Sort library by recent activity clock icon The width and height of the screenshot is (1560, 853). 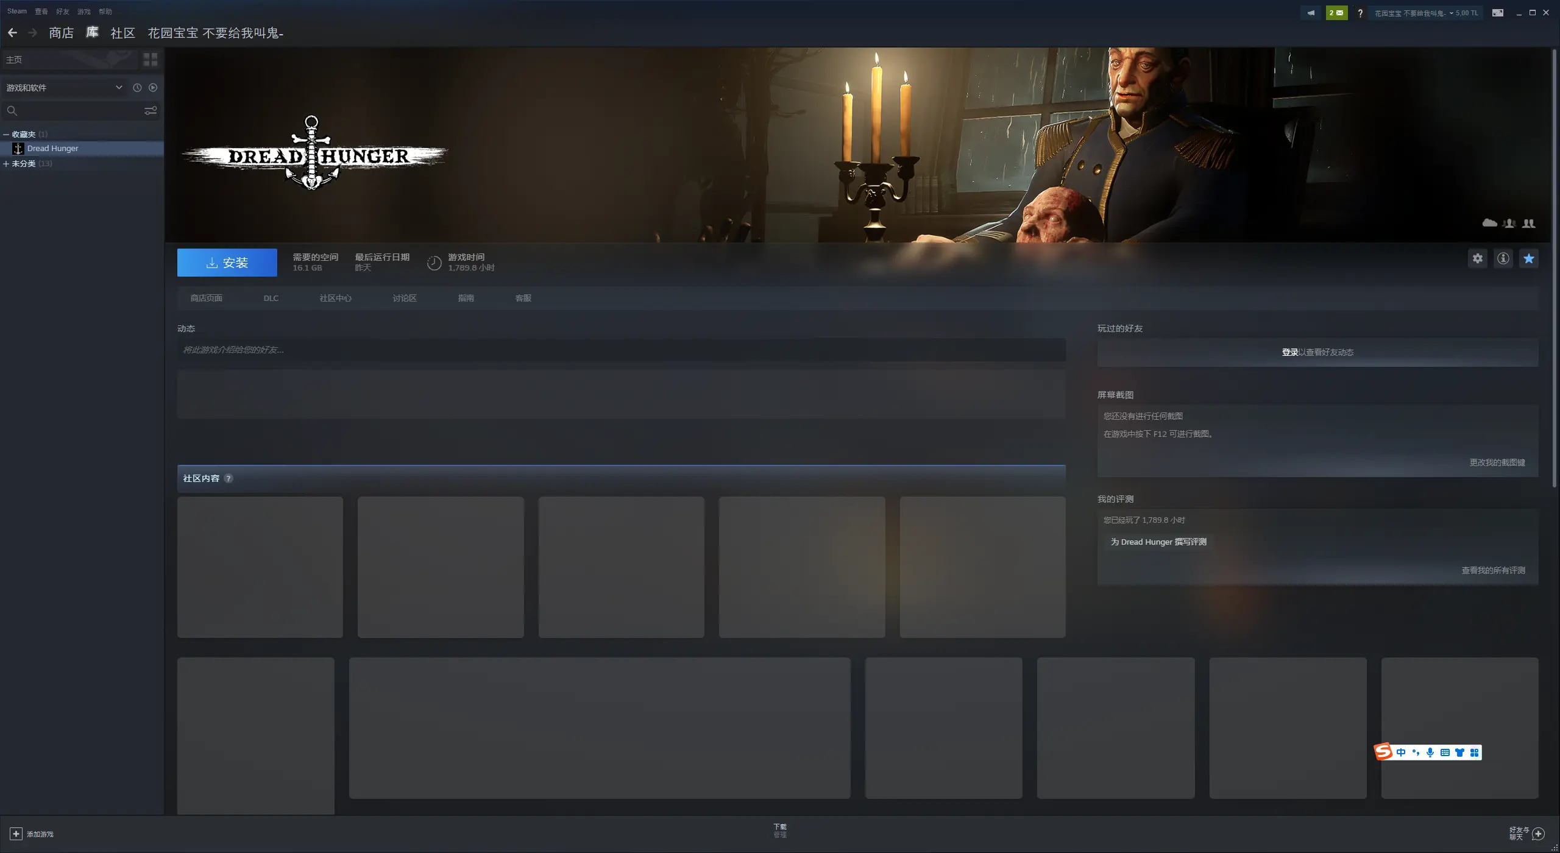[137, 88]
